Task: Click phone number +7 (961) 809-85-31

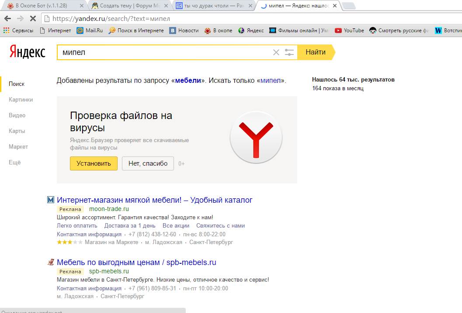Action: coord(153,288)
